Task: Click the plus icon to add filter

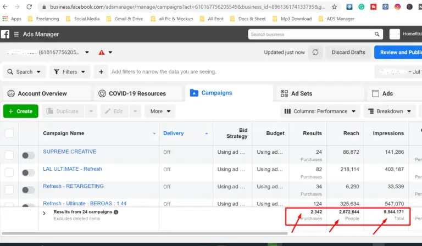Action: [x=101, y=72]
